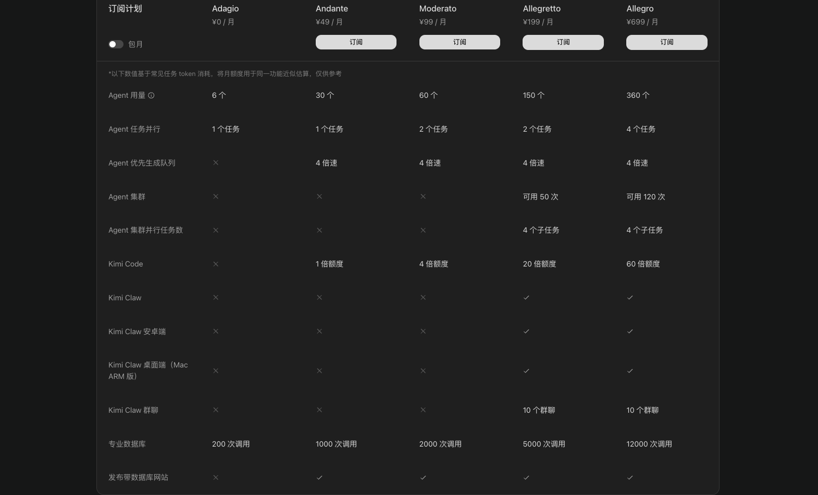Click the Adagio cross icon for Kimi Code

pos(216,264)
